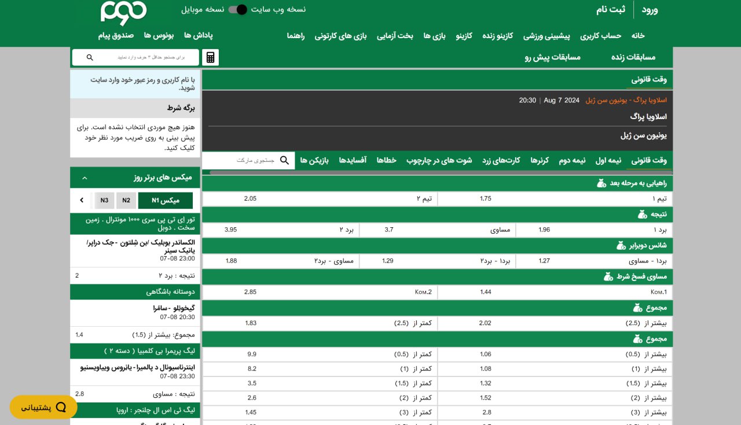Open صندوق پیام menu item
The image size is (741, 425).
[116, 35]
